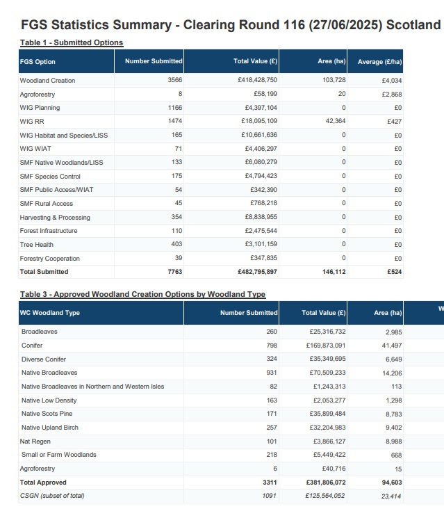Click the FGS Option column header
Screen dimensions: 444x518
pos(38,62)
